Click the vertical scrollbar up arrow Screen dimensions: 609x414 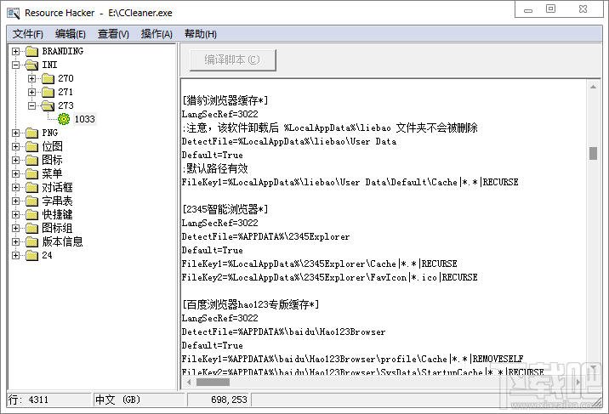593,87
